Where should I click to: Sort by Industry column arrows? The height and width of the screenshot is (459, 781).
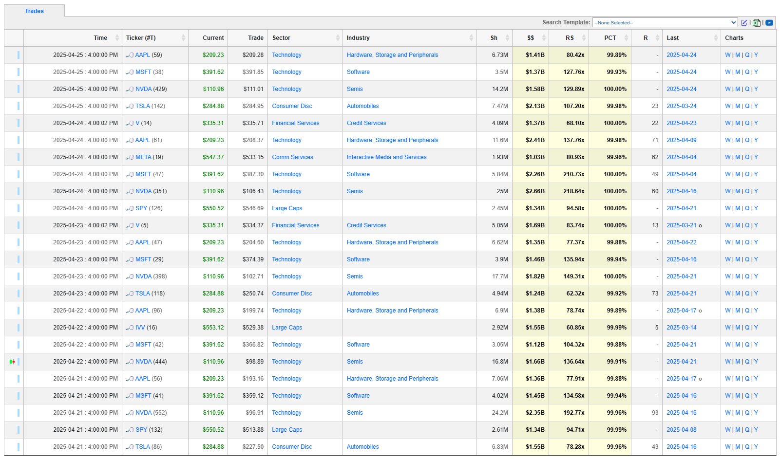(x=471, y=38)
